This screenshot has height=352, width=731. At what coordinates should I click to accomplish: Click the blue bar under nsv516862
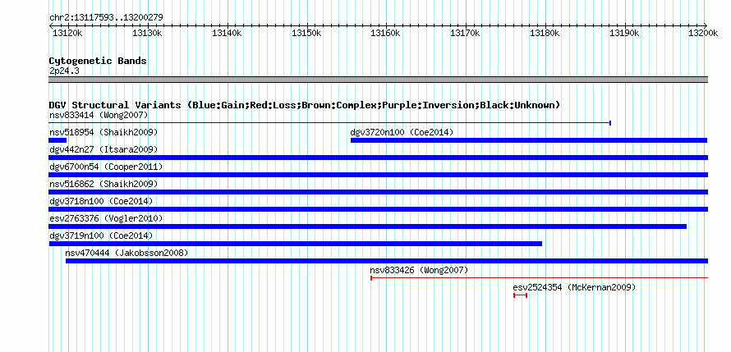(379, 192)
